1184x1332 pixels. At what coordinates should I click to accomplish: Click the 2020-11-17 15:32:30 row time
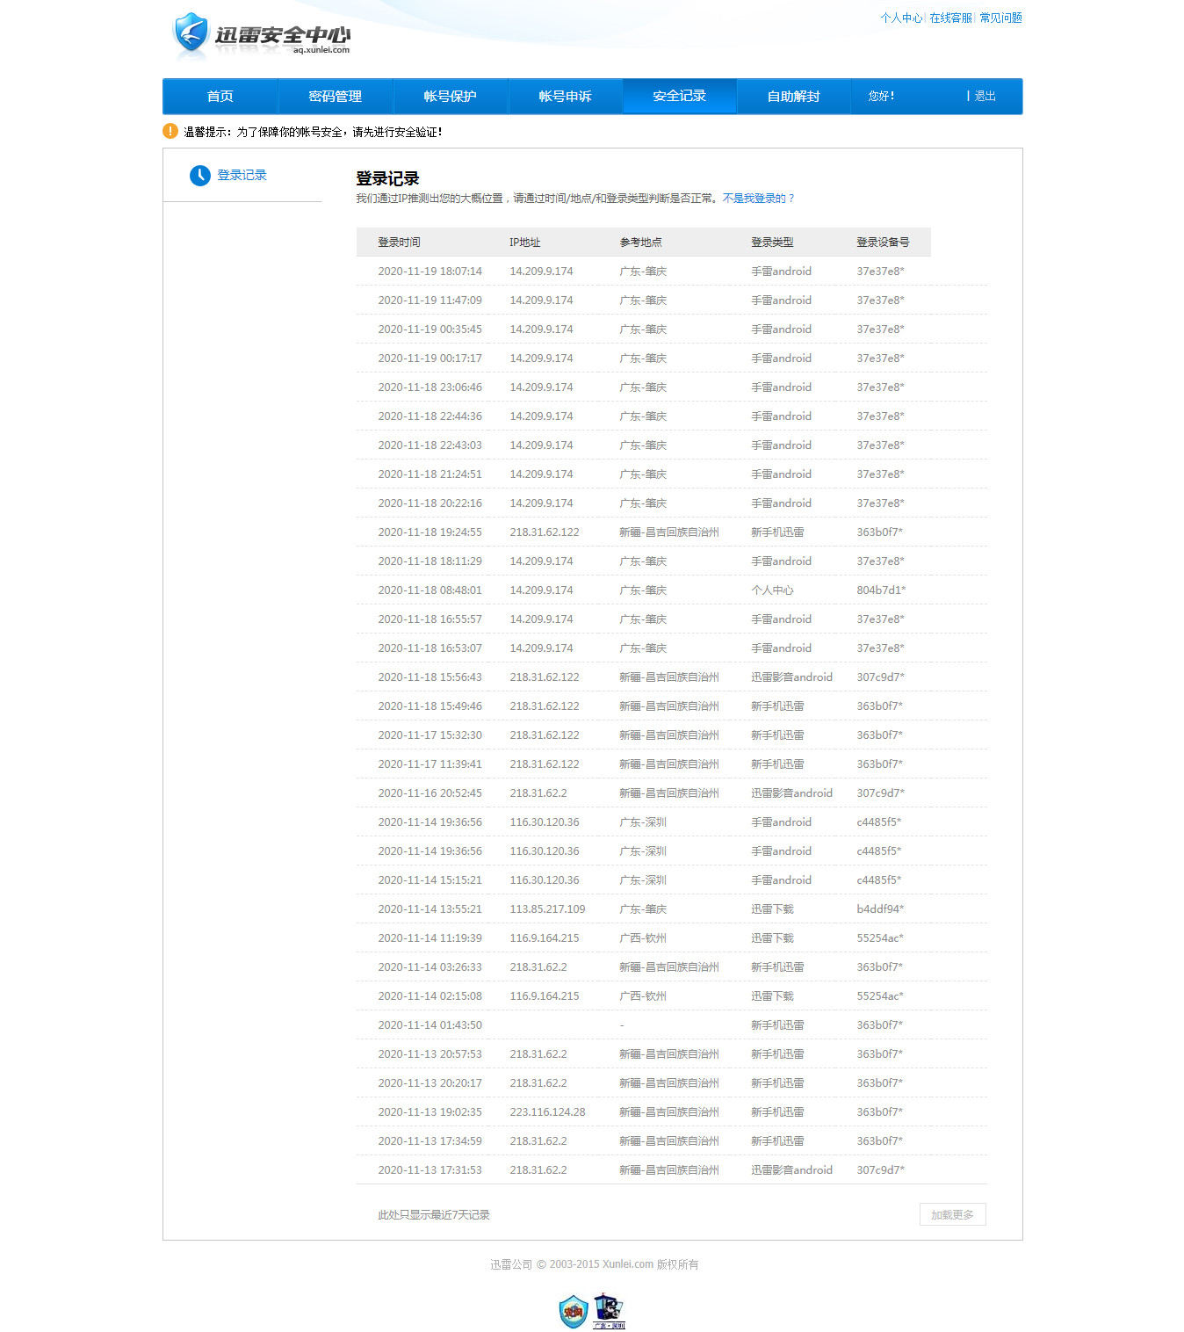click(x=430, y=735)
